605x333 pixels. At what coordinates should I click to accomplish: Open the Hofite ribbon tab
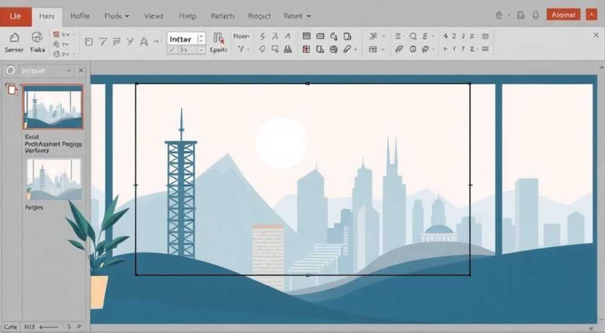click(80, 16)
